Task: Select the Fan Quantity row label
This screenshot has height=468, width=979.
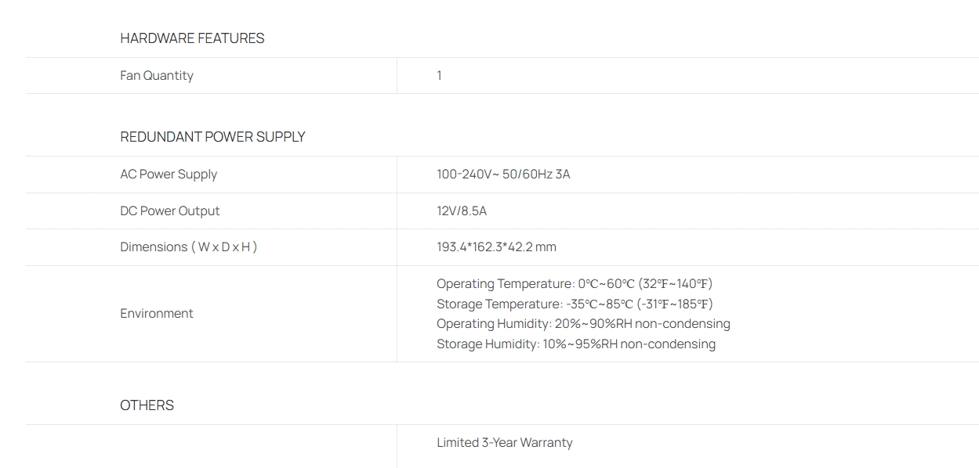Action: click(157, 76)
